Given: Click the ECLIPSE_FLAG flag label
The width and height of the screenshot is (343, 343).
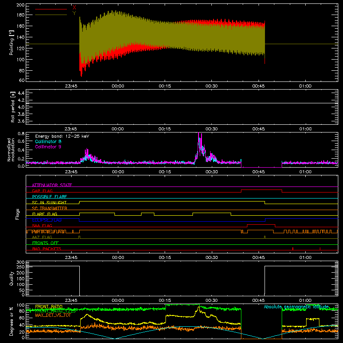Looking at the screenshot, I should [47, 220].
